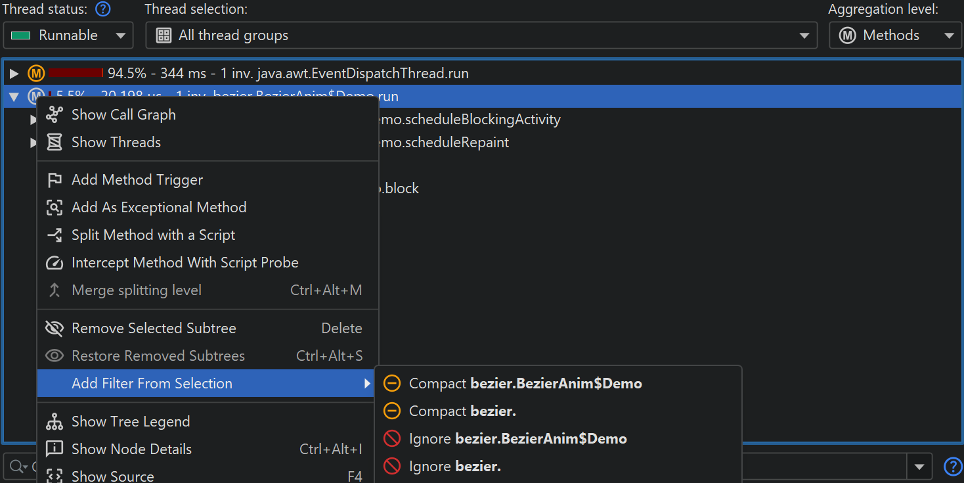Hide subtree via Remove Selected Subtree
The height and width of the screenshot is (483, 964).
tap(154, 329)
